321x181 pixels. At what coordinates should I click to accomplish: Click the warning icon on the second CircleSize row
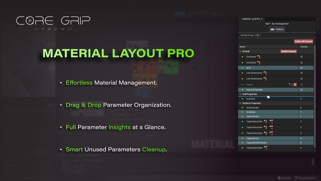(x=259, y=63)
